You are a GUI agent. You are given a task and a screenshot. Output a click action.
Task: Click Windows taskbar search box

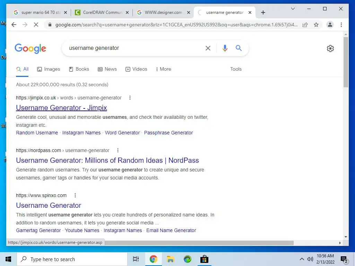72,259
